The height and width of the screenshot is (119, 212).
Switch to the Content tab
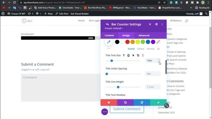coord(109,35)
